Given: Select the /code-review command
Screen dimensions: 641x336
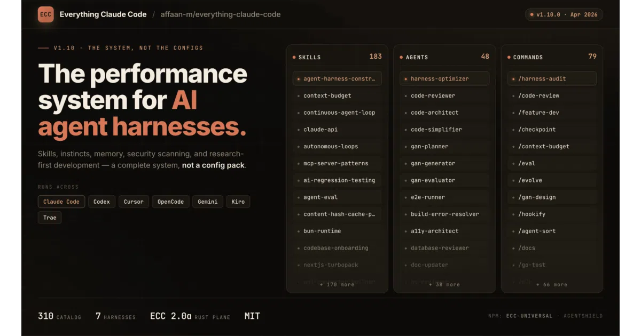Looking at the screenshot, I should click(x=552, y=96).
